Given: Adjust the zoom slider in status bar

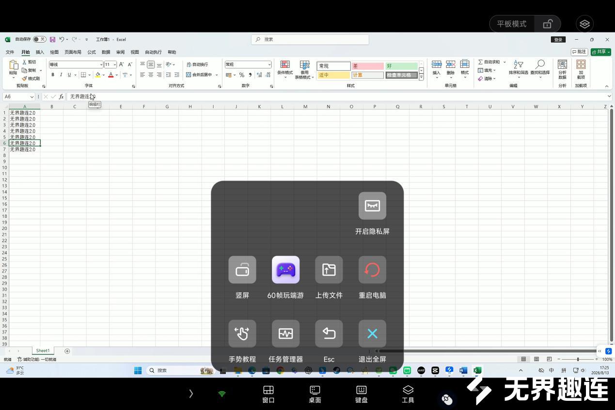Looking at the screenshot, I should (578, 359).
